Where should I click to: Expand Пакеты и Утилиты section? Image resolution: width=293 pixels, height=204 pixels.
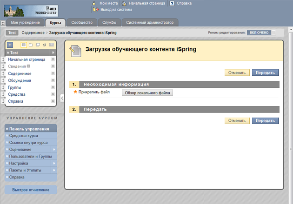[x=7, y=170]
